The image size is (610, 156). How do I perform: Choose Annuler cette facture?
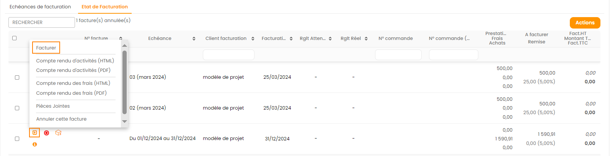tap(61, 119)
